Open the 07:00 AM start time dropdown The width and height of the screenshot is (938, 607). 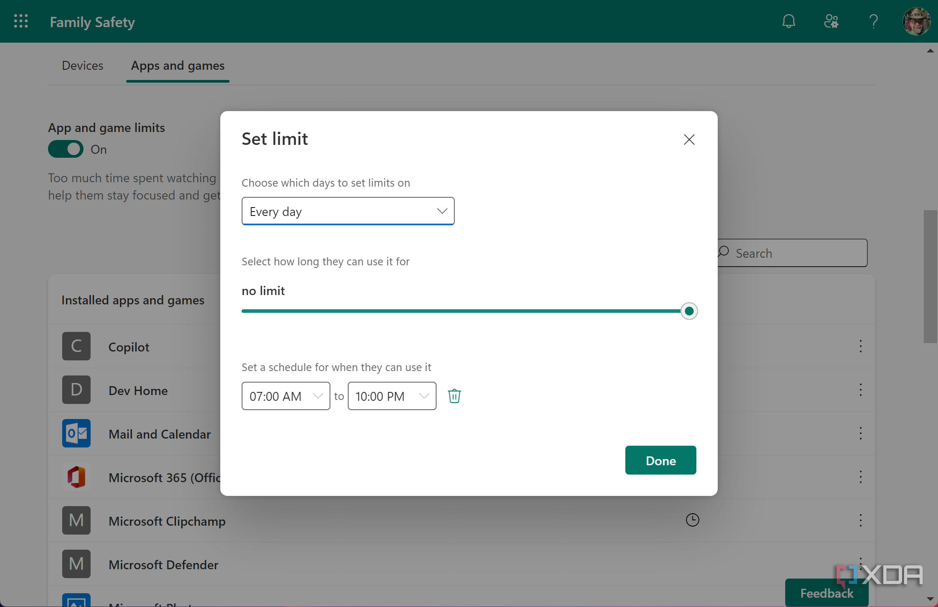[286, 396]
